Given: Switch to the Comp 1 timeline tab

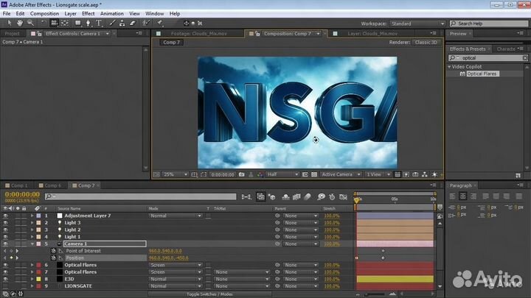Looking at the screenshot, I should point(18,185).
